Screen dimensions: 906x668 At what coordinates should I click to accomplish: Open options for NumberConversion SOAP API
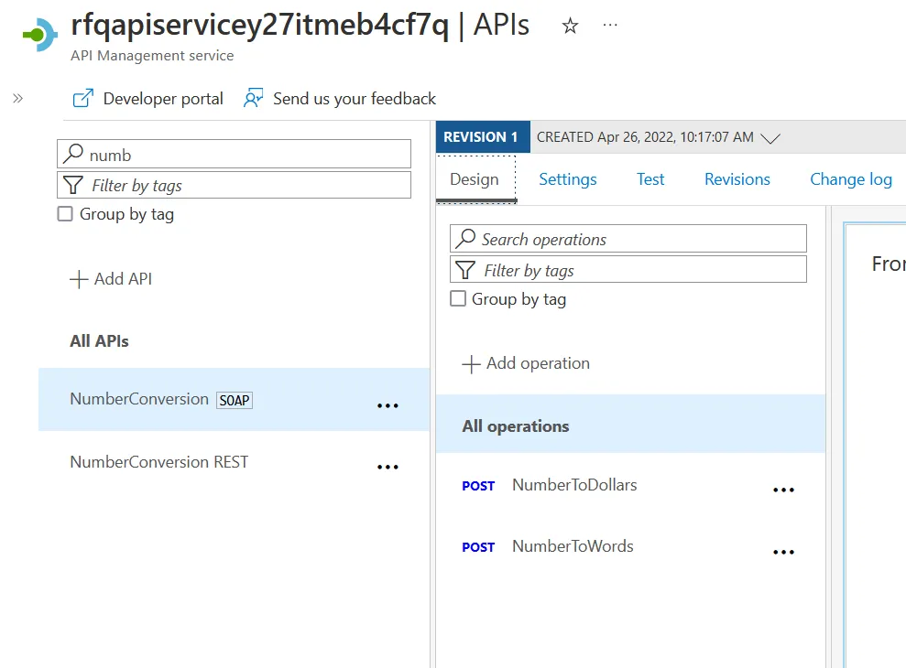[x=388, y=404]
